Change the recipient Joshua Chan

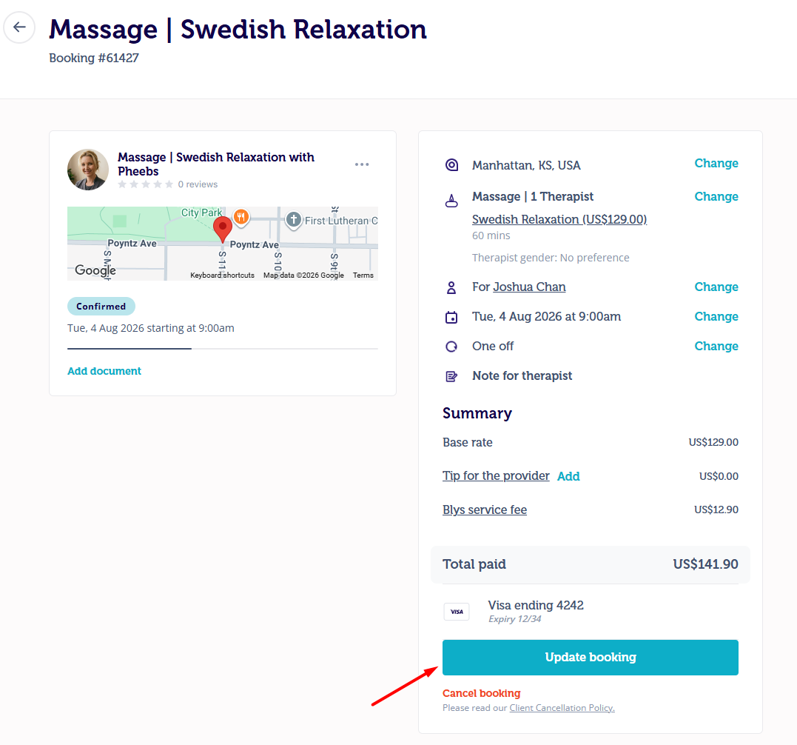click(716, 287)
